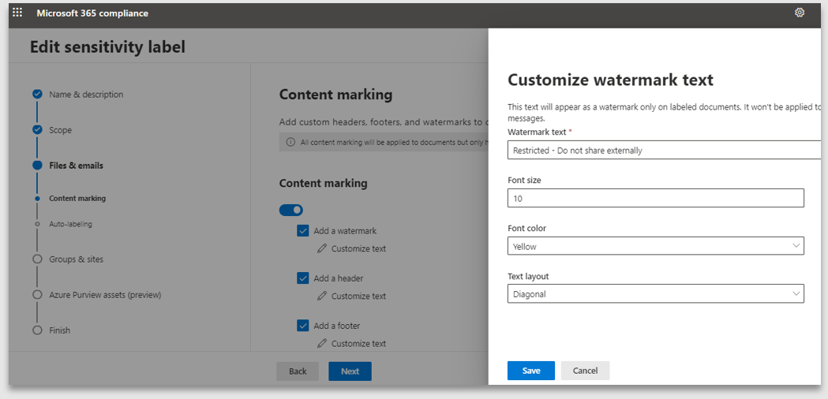The width and height of the screenshot is (828, 399).
Task: Select Azure Purview assets (preview) step
Action: [104, 295]
